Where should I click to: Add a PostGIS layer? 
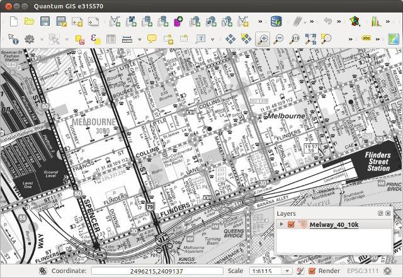[147, 21]
